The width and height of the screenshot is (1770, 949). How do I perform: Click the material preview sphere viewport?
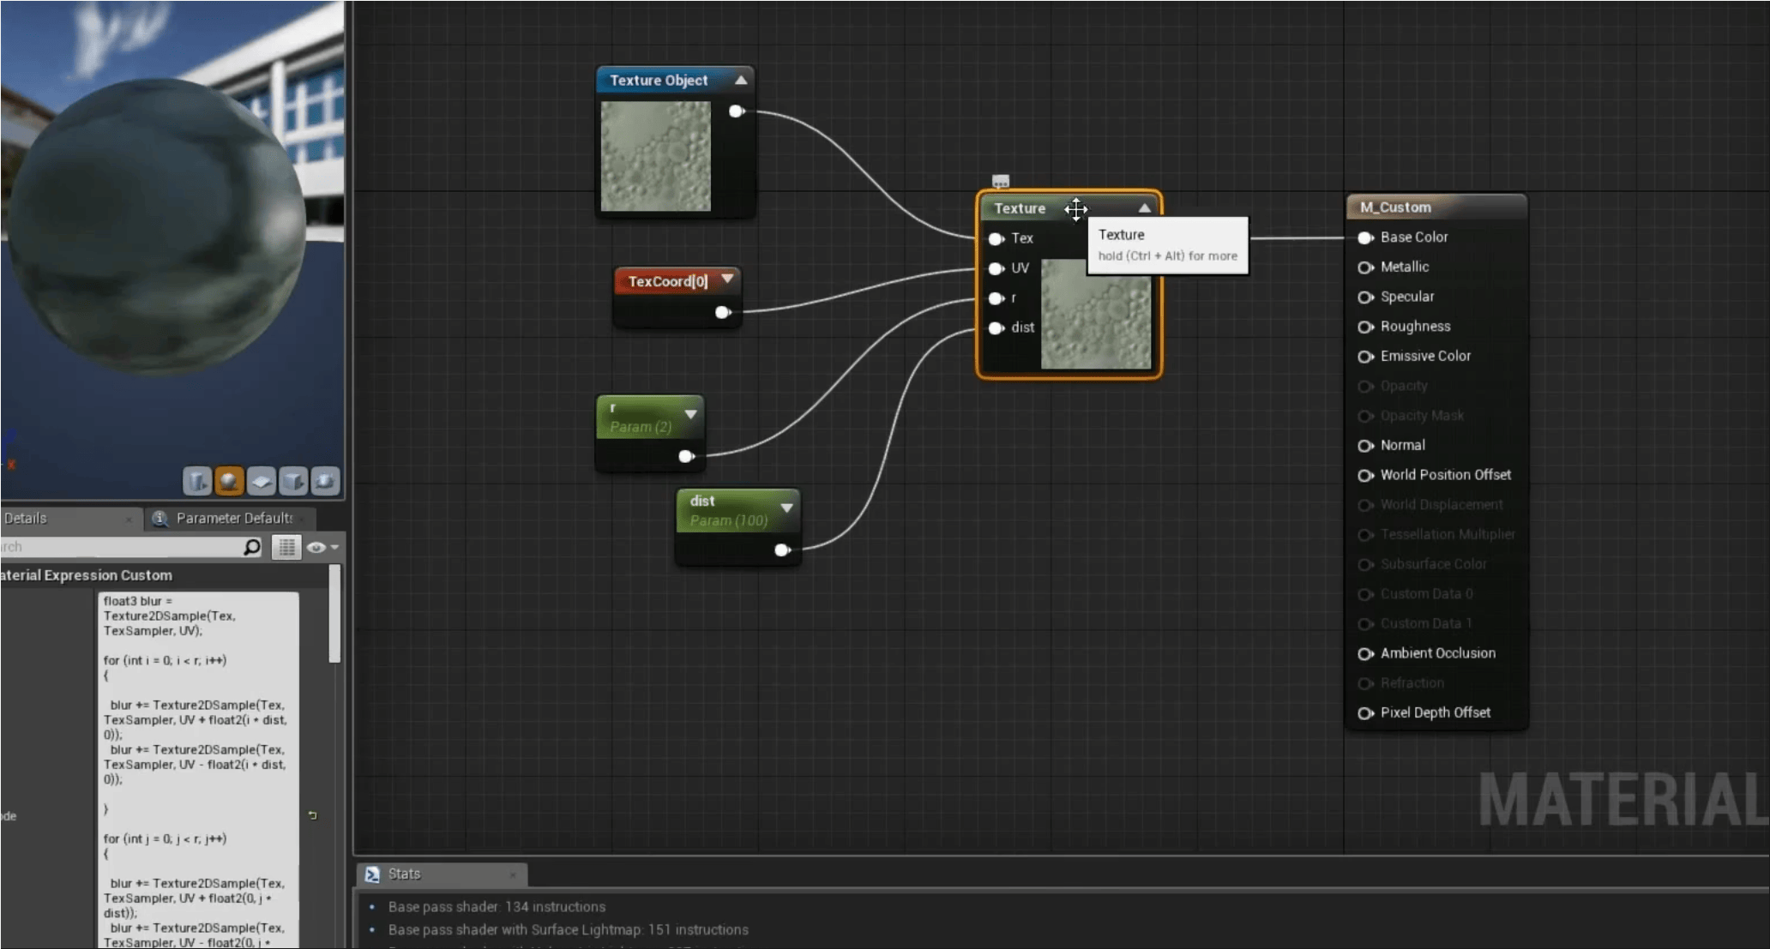[158, 225]
